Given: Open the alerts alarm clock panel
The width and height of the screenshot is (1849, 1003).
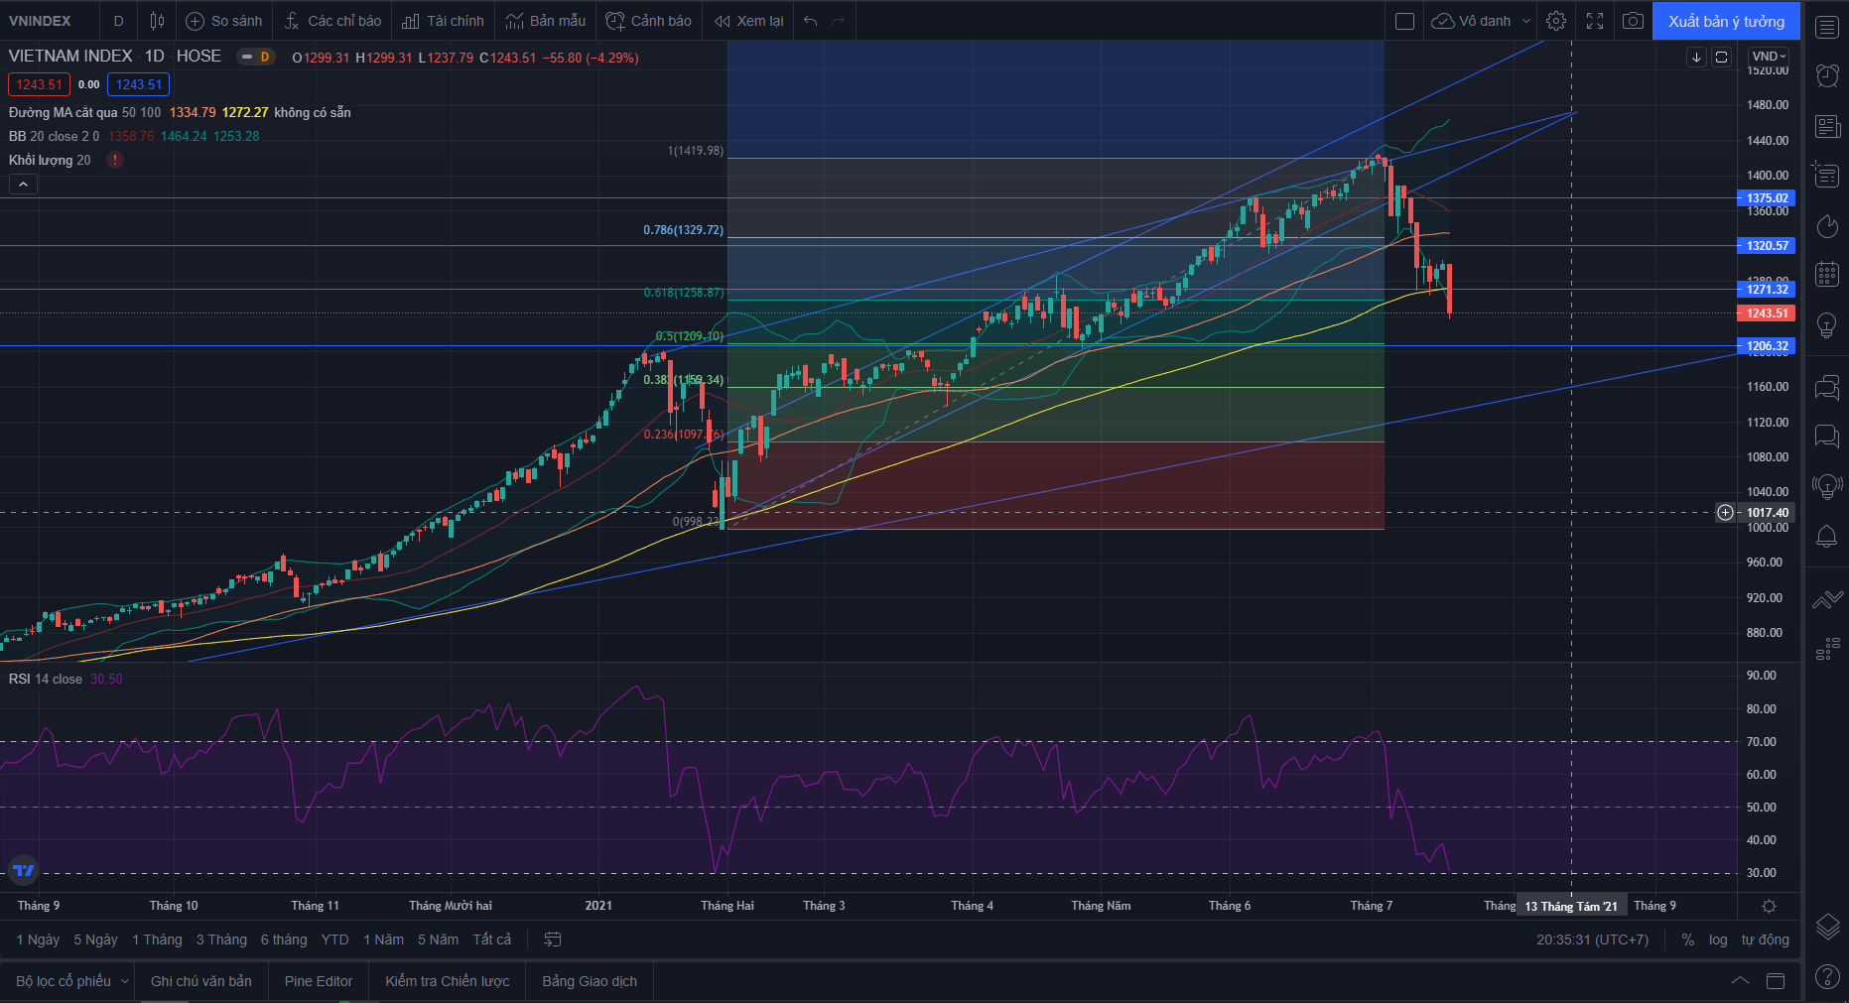Looking at the screenshot, I should pyautogui.click(x=1826, y=75).
